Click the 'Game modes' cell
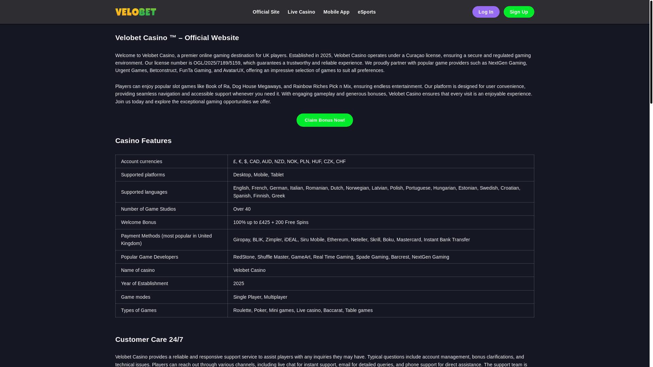Viewport: 653px width, 367px height. point(171,297)
